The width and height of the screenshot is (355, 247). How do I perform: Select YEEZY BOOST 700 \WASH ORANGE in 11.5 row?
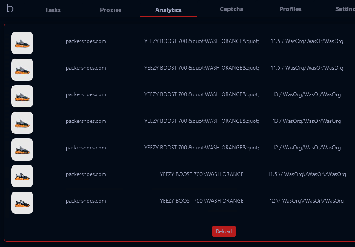tap(202, 174)
